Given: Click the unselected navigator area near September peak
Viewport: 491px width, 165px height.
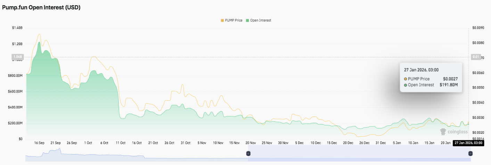Looking at the screenshot, I should point(56,153).
